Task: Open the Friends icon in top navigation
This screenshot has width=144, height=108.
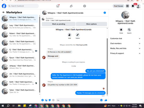Action: point(71,6)
